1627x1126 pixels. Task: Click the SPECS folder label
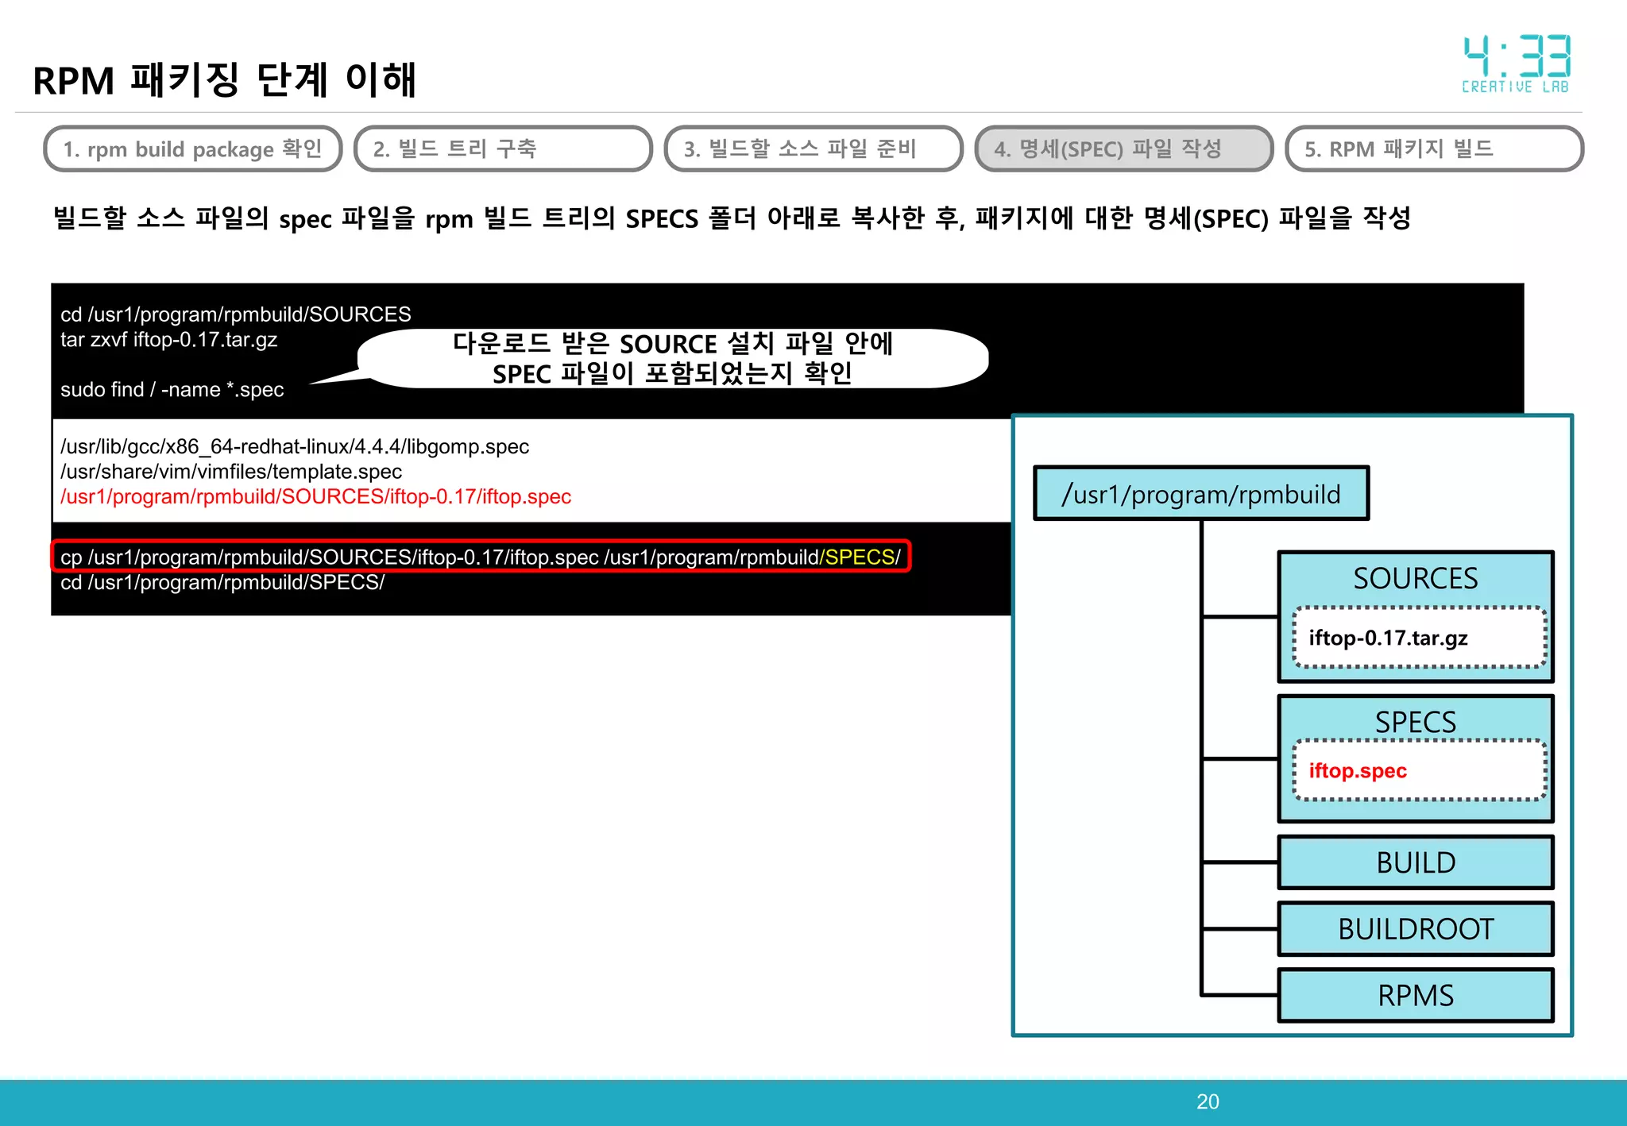[x=1416, y=722]
